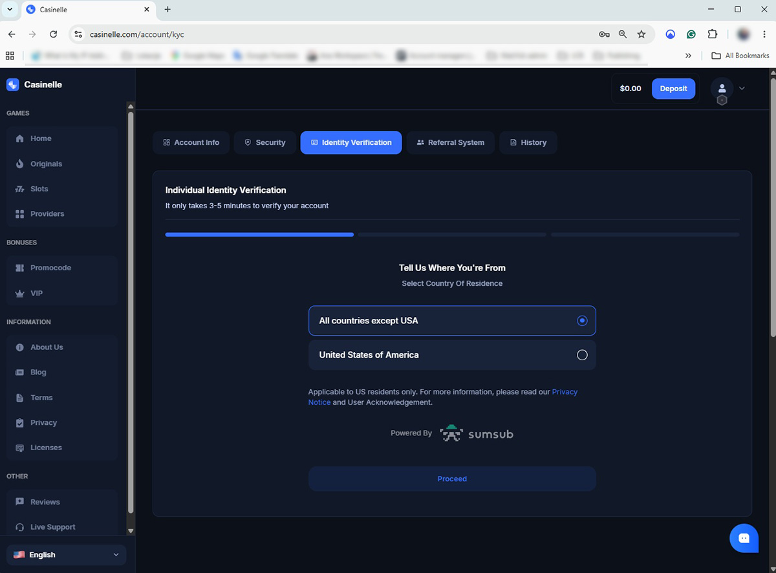Image resolution: width=776 pixels, height=573 pixels.
Task: Click the Deposit button
Action: [x=673, y=89]
